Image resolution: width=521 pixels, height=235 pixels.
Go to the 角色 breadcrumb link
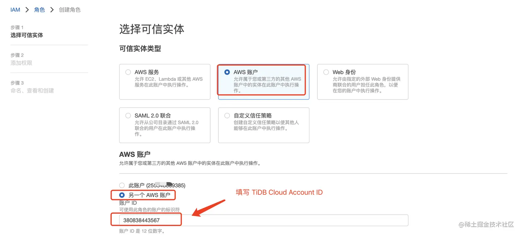click(x=39, y=10)
